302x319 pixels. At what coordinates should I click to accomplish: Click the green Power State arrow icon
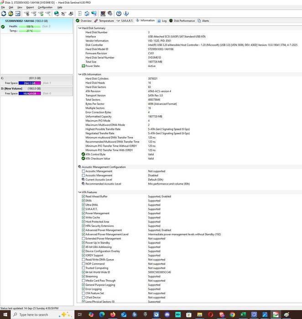pyautogui.click(x=83, y=66)
